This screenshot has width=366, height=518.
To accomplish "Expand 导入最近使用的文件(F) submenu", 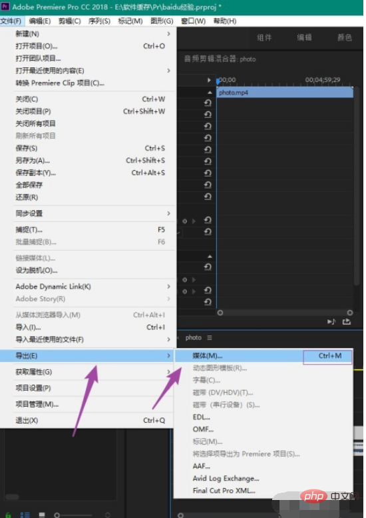I will point(88,339).
